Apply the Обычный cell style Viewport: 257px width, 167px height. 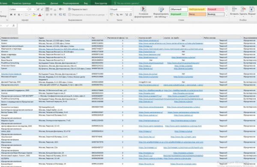(179, 9)
